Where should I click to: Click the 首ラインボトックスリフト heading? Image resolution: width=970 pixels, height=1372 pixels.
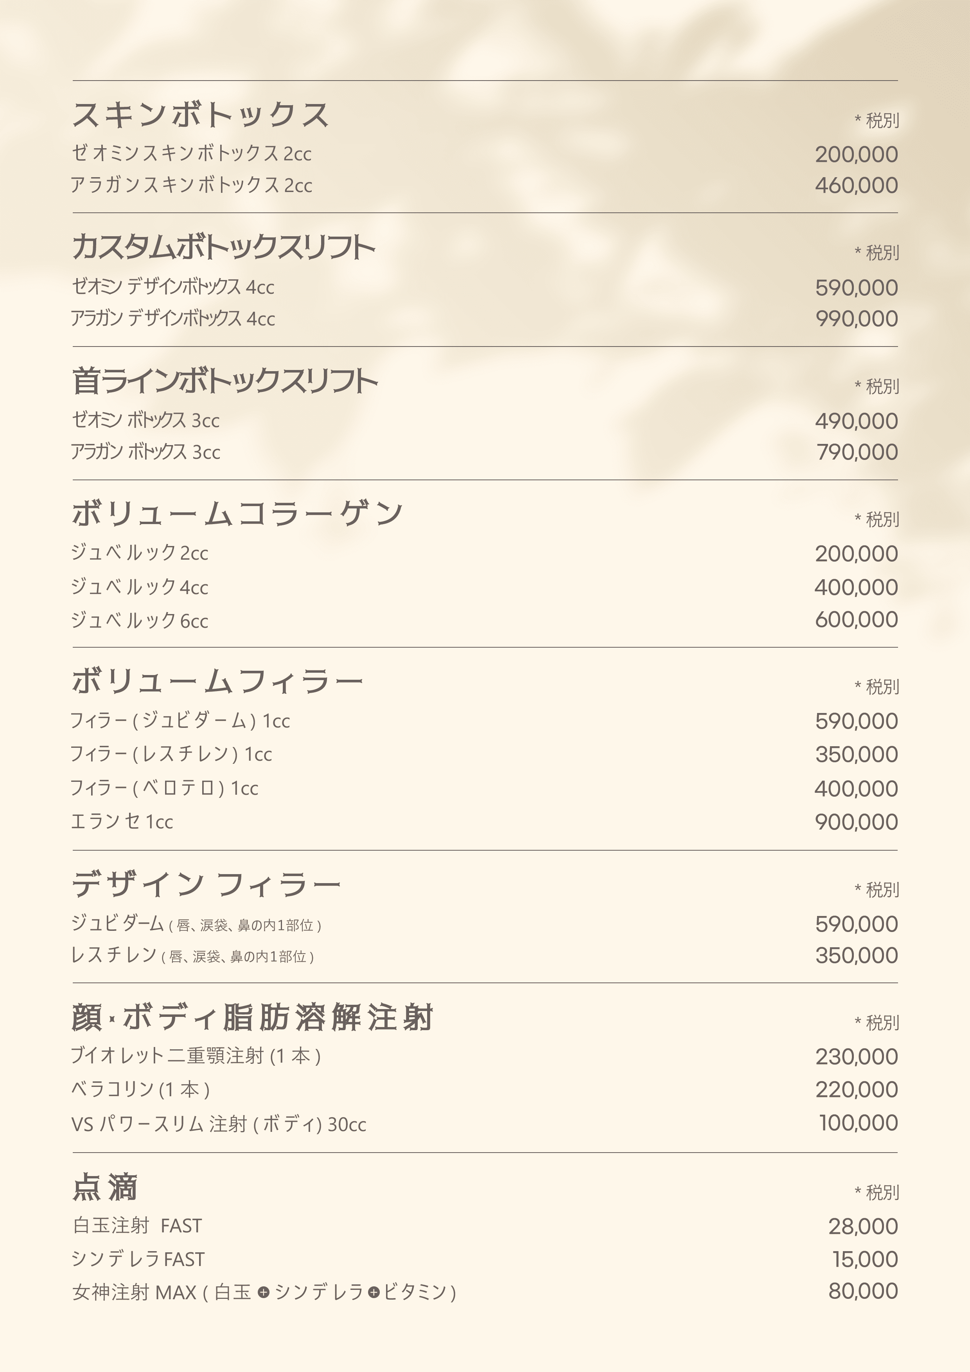tap(225, 381)
